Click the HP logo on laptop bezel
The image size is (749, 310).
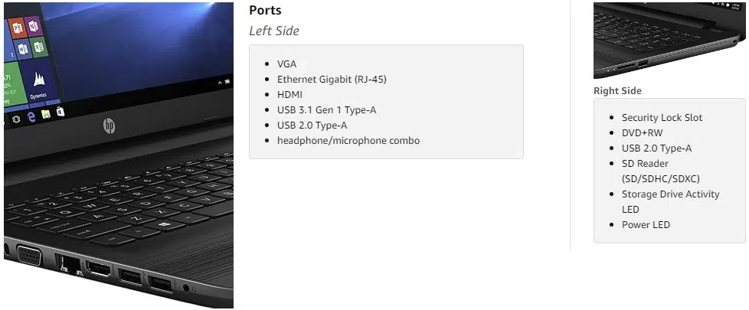[109, 126]
